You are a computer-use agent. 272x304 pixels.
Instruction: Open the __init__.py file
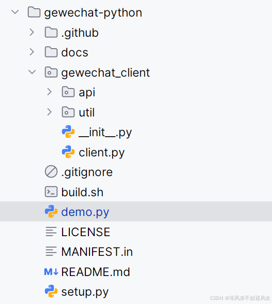click(105, 133)
